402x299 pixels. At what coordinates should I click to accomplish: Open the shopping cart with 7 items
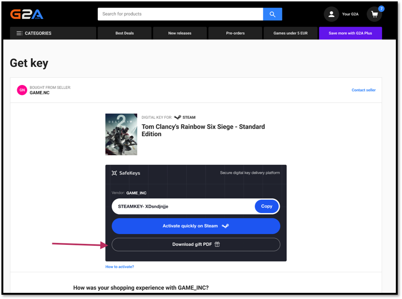[374, 14]
